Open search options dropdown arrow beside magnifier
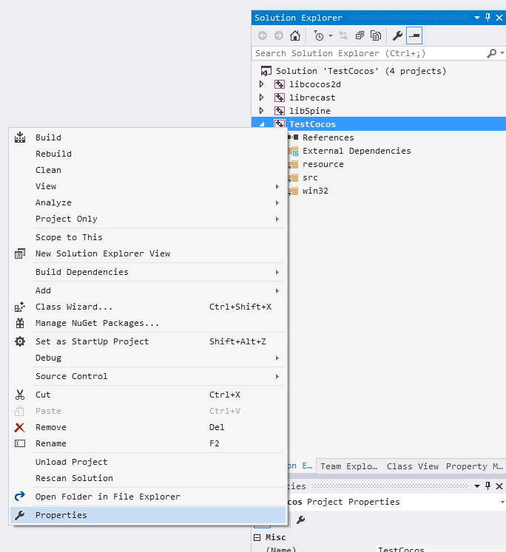This screenshot has height=552, width=506. (x=502, y=52)
